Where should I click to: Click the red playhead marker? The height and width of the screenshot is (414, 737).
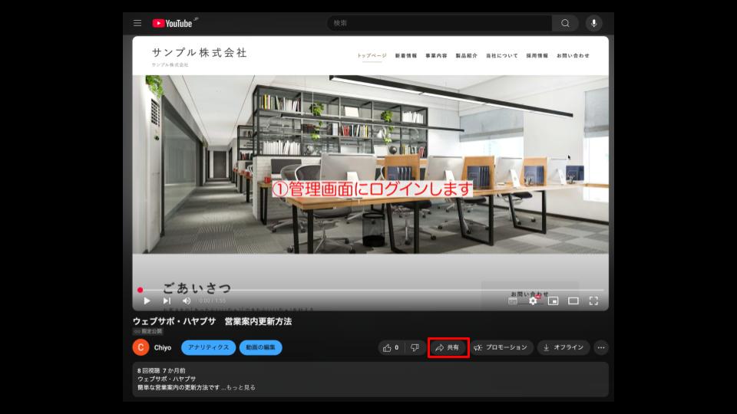(140, 290)
